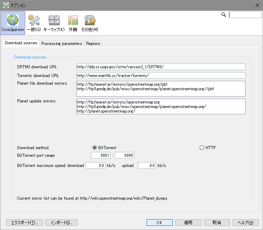Select the HTTP download method

202,148
